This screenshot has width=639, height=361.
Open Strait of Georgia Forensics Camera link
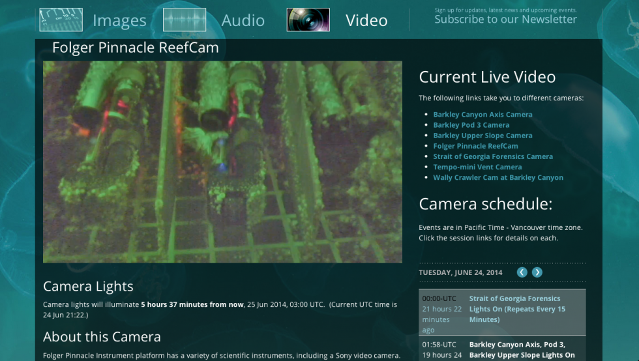(x=493, y=156)
